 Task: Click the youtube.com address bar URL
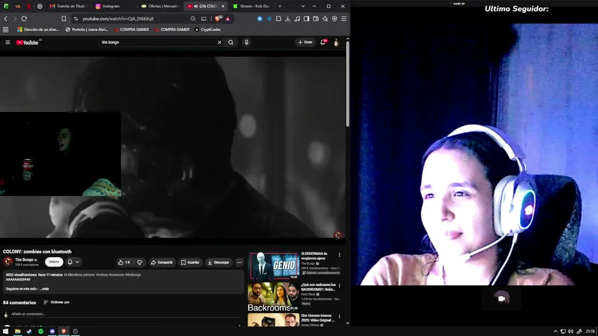coord(118,19)
